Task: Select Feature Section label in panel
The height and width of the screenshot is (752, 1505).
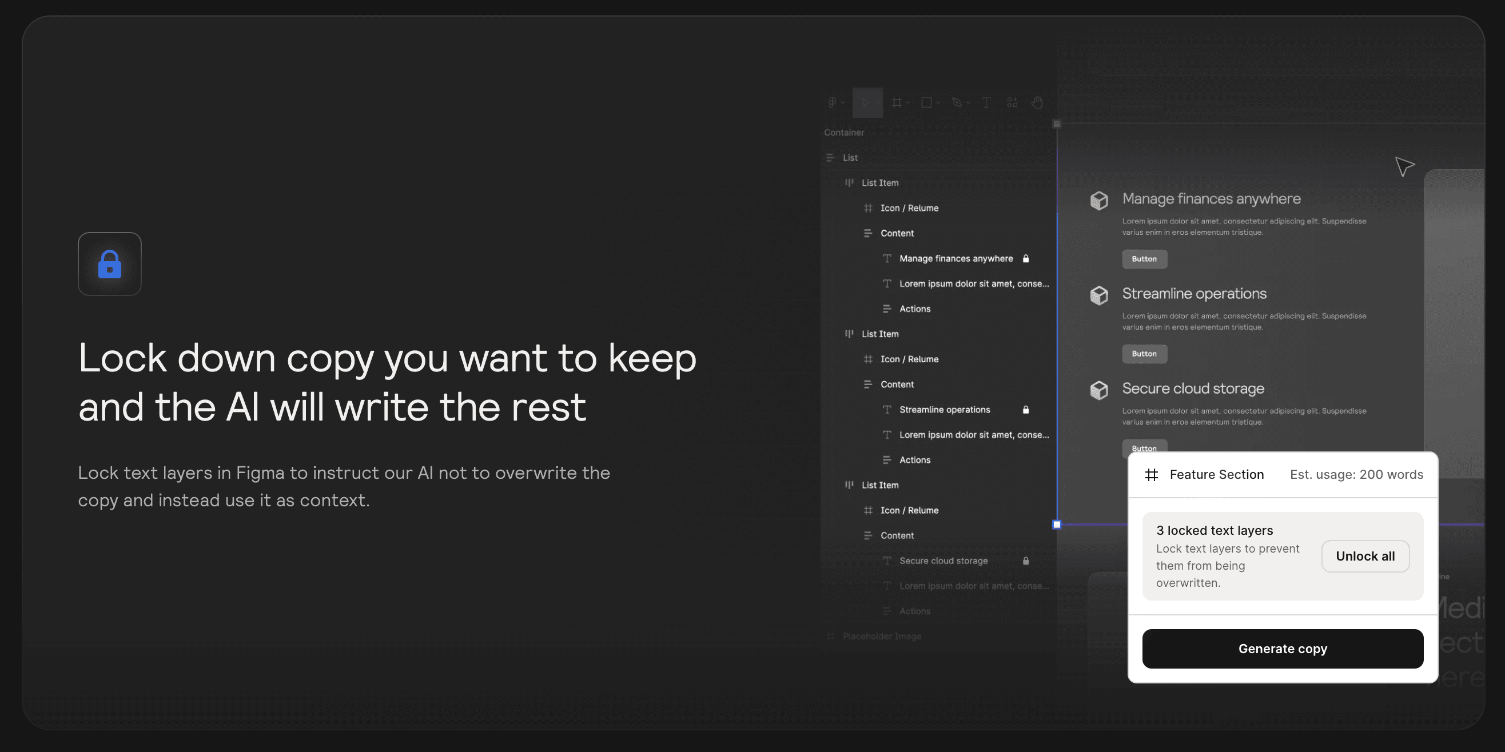Action: coord(1217,474)
